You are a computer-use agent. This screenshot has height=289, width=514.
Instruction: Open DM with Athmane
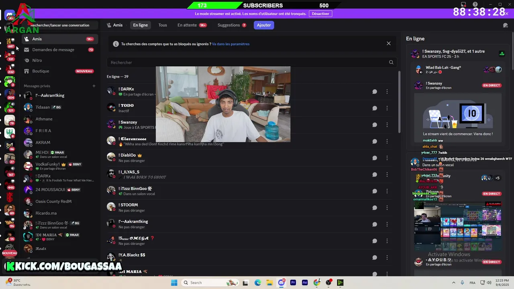point(60,119)
